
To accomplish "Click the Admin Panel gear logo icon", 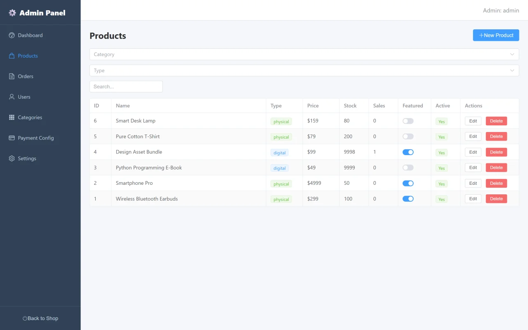I will click(x=12, y=13).
